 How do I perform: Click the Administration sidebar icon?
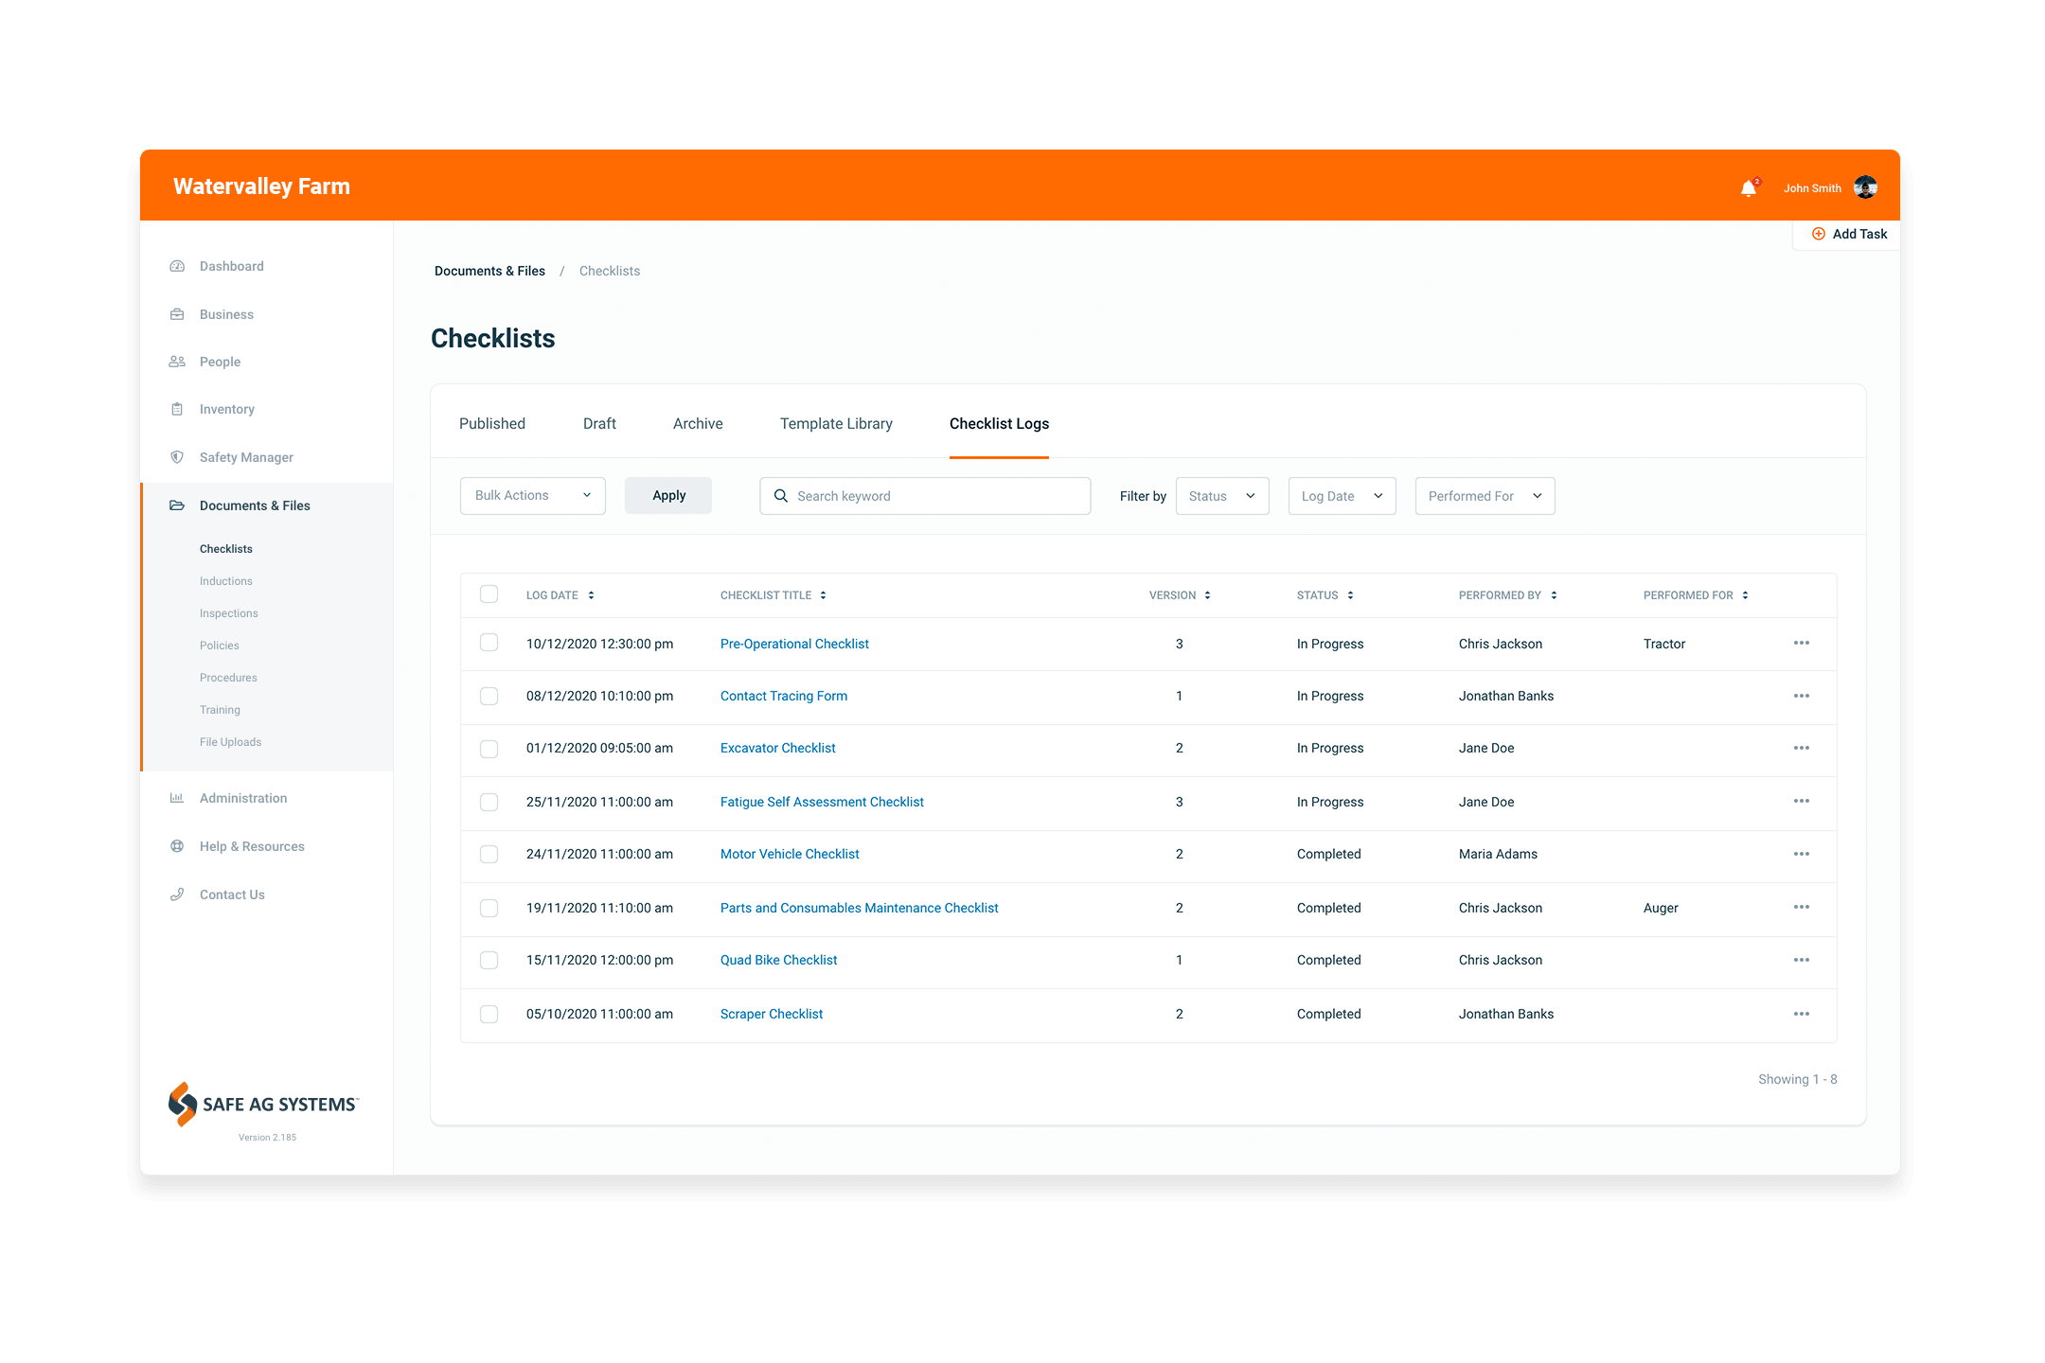pos(175,796)
